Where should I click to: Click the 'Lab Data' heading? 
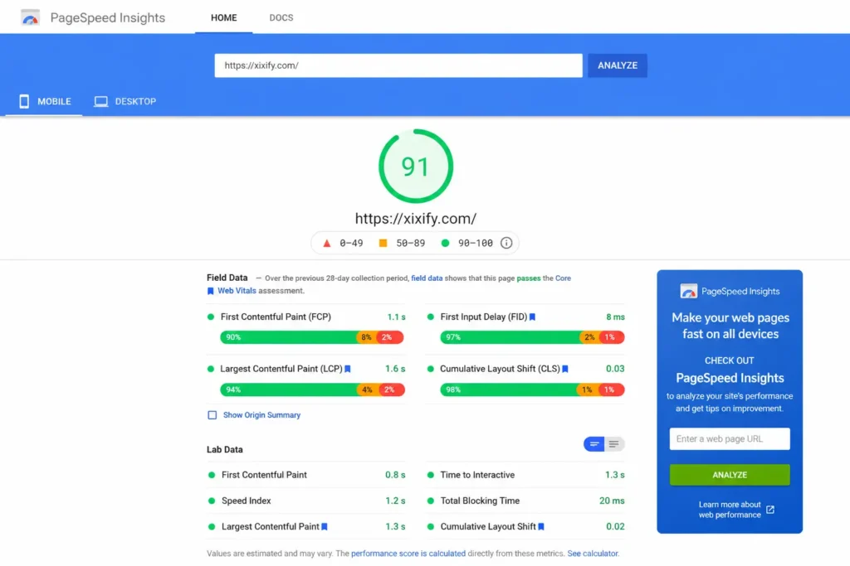pos(224,450)
